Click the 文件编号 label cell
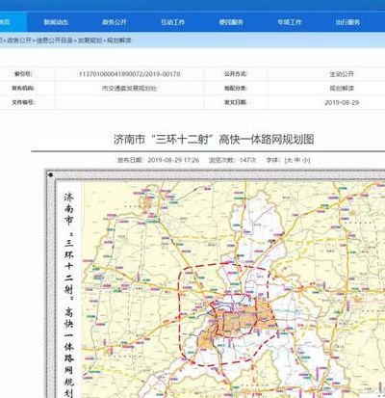The image size is (385, 398). [x=23, y=102]
